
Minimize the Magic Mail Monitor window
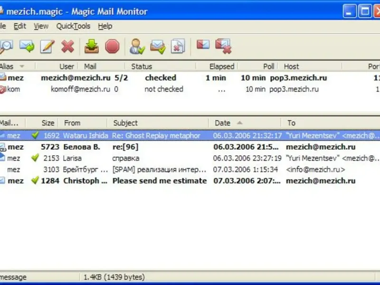pos(350,11)
